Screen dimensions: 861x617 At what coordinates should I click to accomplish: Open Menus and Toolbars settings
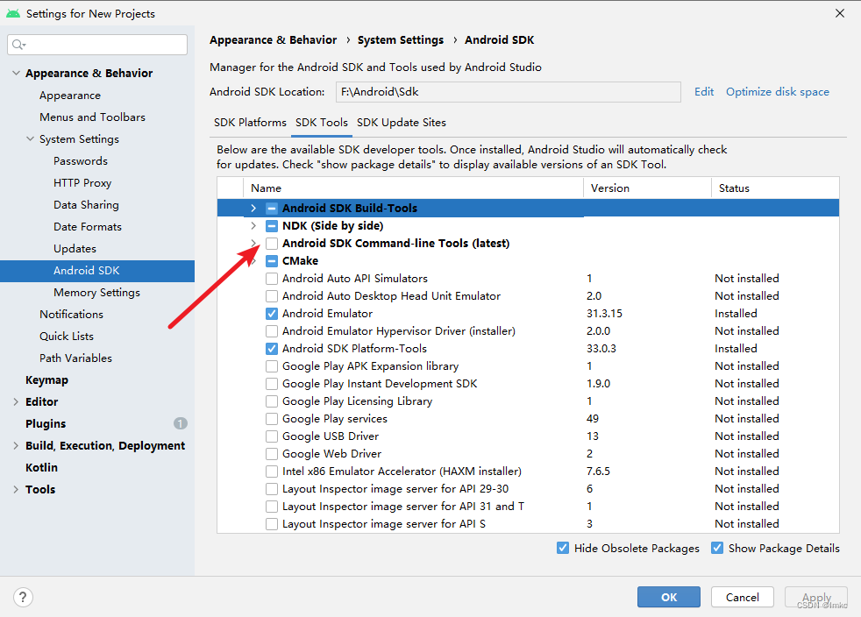click(92, 117)
